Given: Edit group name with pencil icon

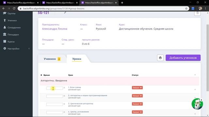Looking at the screenshot, I should (65, 12).
